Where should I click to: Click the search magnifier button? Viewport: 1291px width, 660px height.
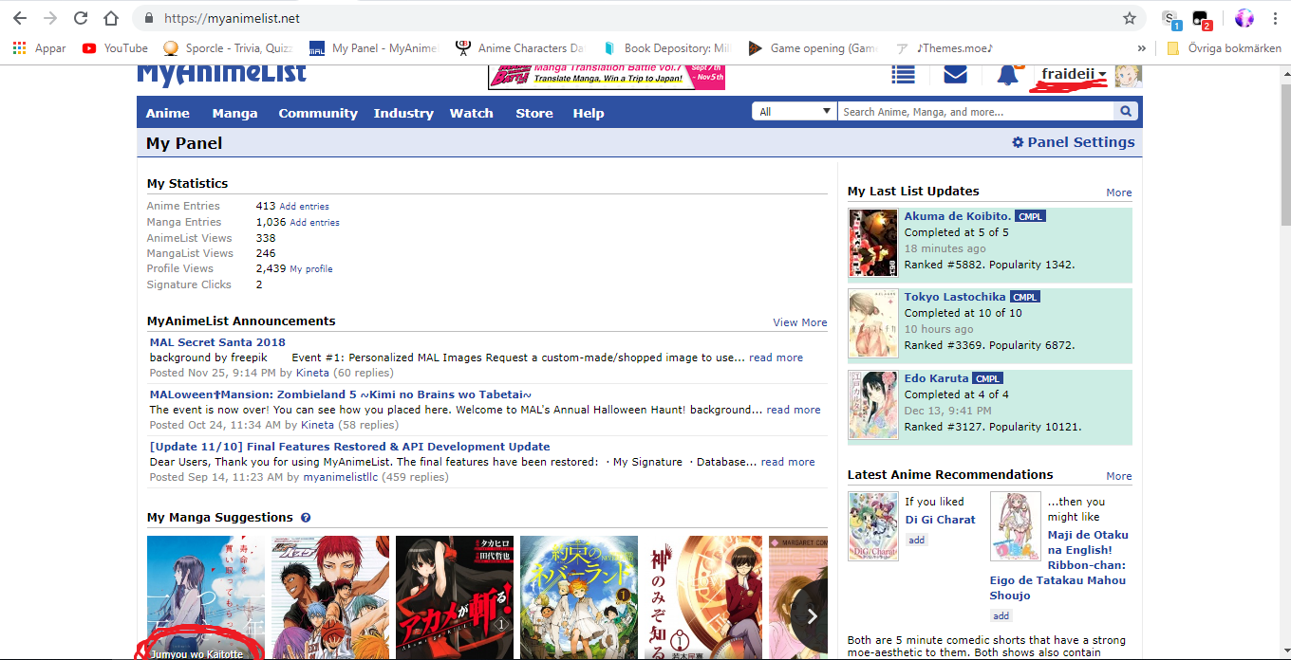(x=1126, y=112)
